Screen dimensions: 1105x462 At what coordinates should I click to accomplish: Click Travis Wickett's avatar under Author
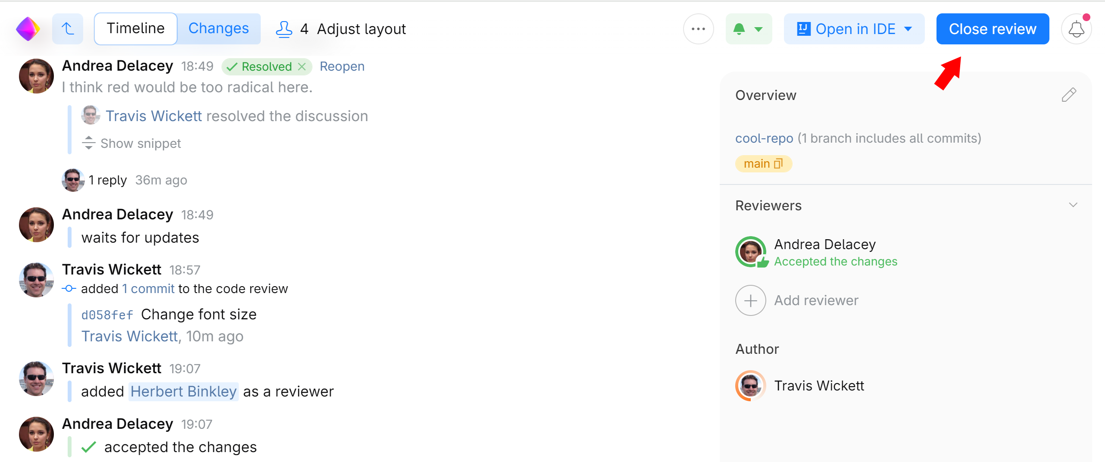pyautogui.click(x=751, y=386)
